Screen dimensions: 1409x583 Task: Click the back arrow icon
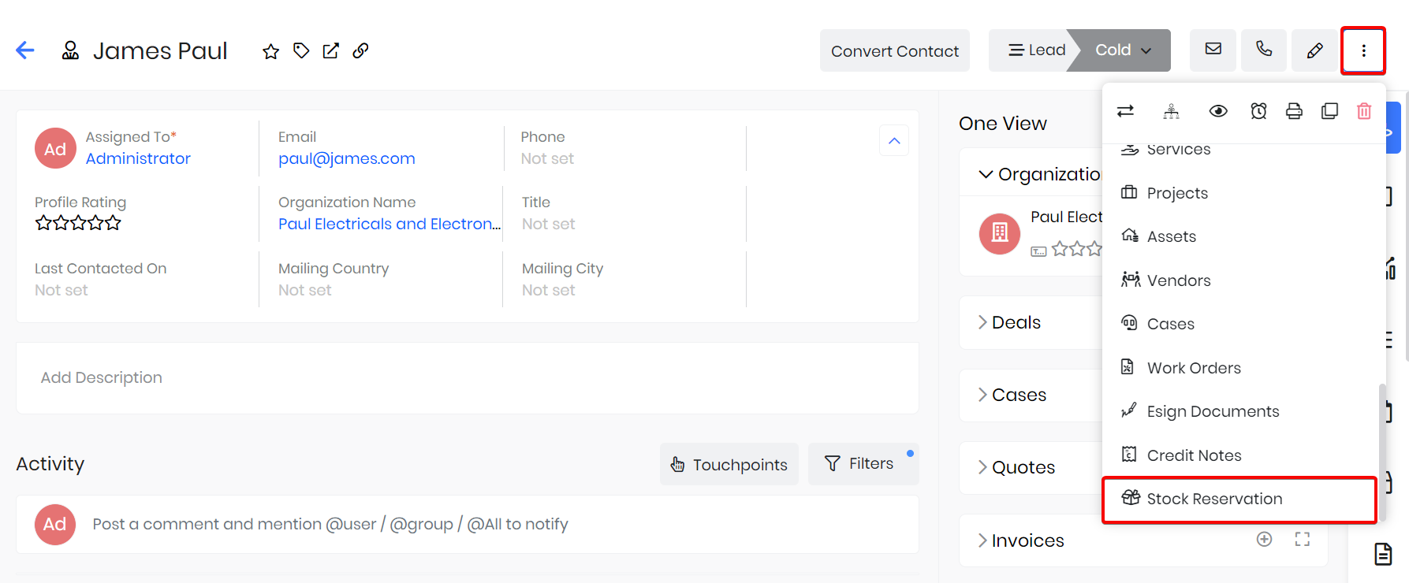point(25,50)
